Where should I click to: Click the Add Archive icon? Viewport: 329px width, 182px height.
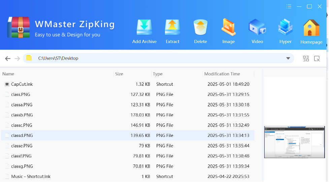[144, 27]
